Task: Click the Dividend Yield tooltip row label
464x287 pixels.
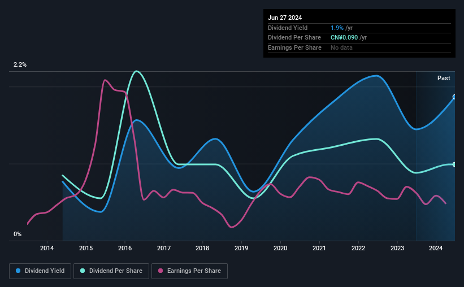Action: (288, 28)
